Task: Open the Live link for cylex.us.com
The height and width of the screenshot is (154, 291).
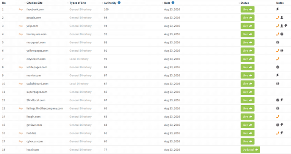Action: tap(247, 142)
